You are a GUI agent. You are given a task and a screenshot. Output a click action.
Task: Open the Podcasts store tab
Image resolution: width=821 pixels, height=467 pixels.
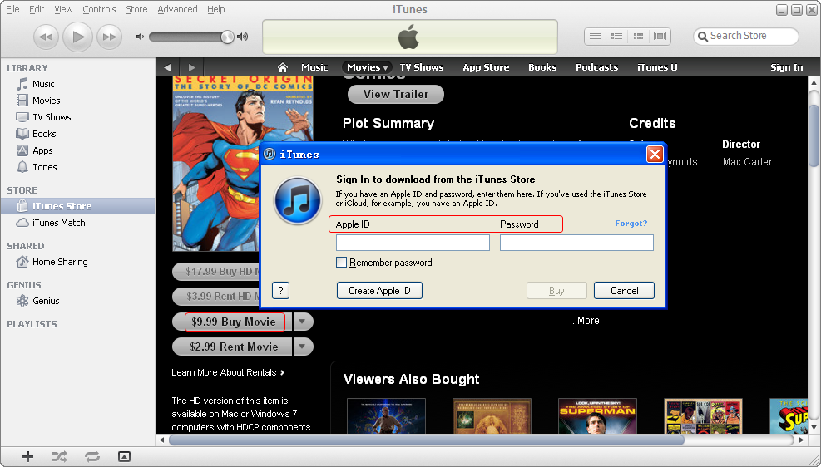tap(597, 67)
